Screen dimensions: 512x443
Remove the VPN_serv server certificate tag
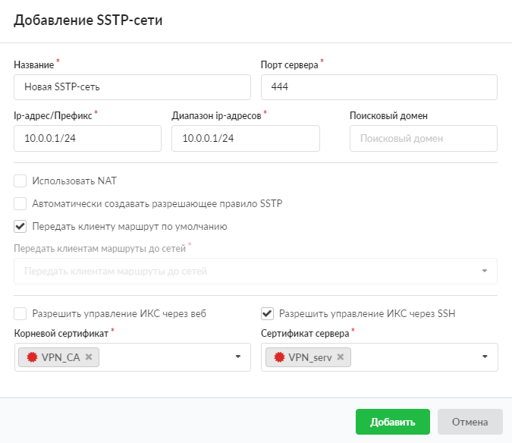click(341, 357)
